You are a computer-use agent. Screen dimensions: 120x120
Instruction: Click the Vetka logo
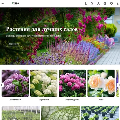pos(15,3)
